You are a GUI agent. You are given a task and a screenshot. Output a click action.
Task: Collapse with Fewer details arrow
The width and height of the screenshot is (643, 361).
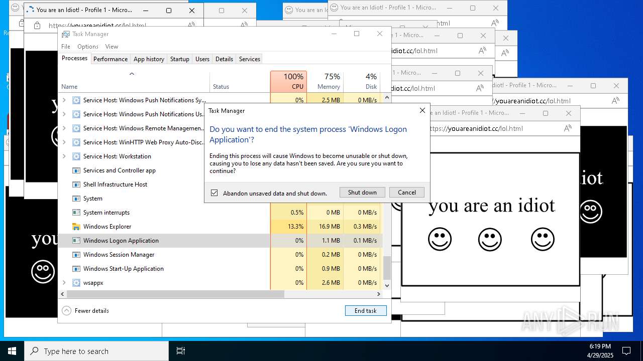point(66,311)
